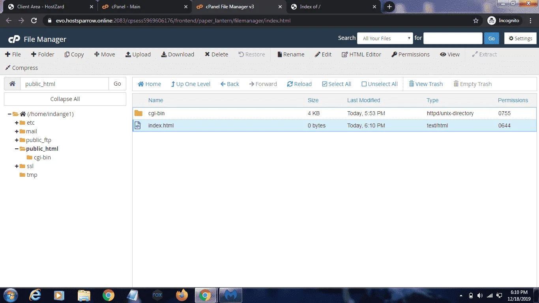The image size is (539, 303).
Task: Click the Extract toolbar button
Action: (485, 54)
